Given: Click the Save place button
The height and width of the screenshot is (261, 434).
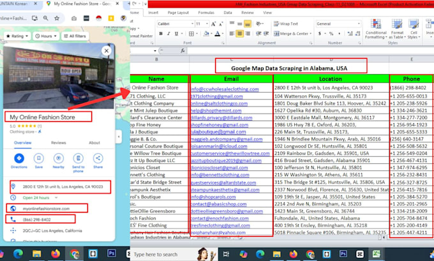Looking at the screenshot, I should click(39, 161).
